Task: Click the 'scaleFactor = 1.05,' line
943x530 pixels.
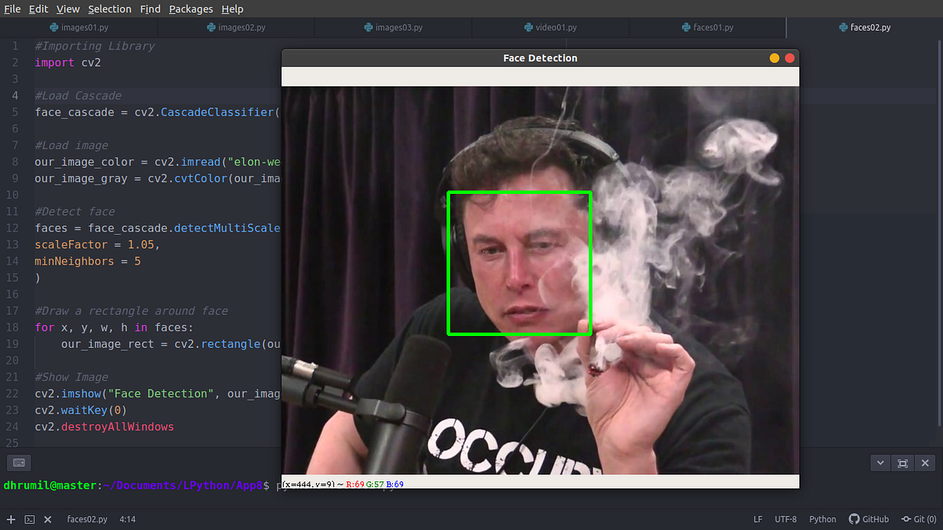Action: pos(97,244)
